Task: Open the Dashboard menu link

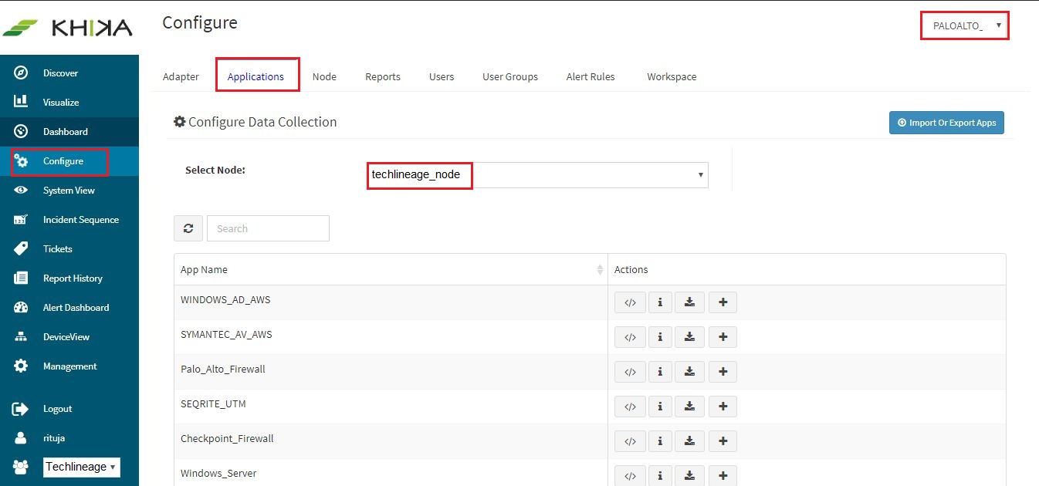Action: (66, 132)
